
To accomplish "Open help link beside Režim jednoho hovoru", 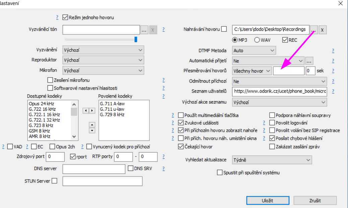I will 58,17.
